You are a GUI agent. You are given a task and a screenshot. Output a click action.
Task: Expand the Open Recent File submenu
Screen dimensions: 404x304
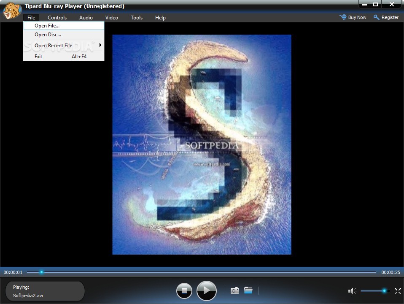(x=64, y=46)
